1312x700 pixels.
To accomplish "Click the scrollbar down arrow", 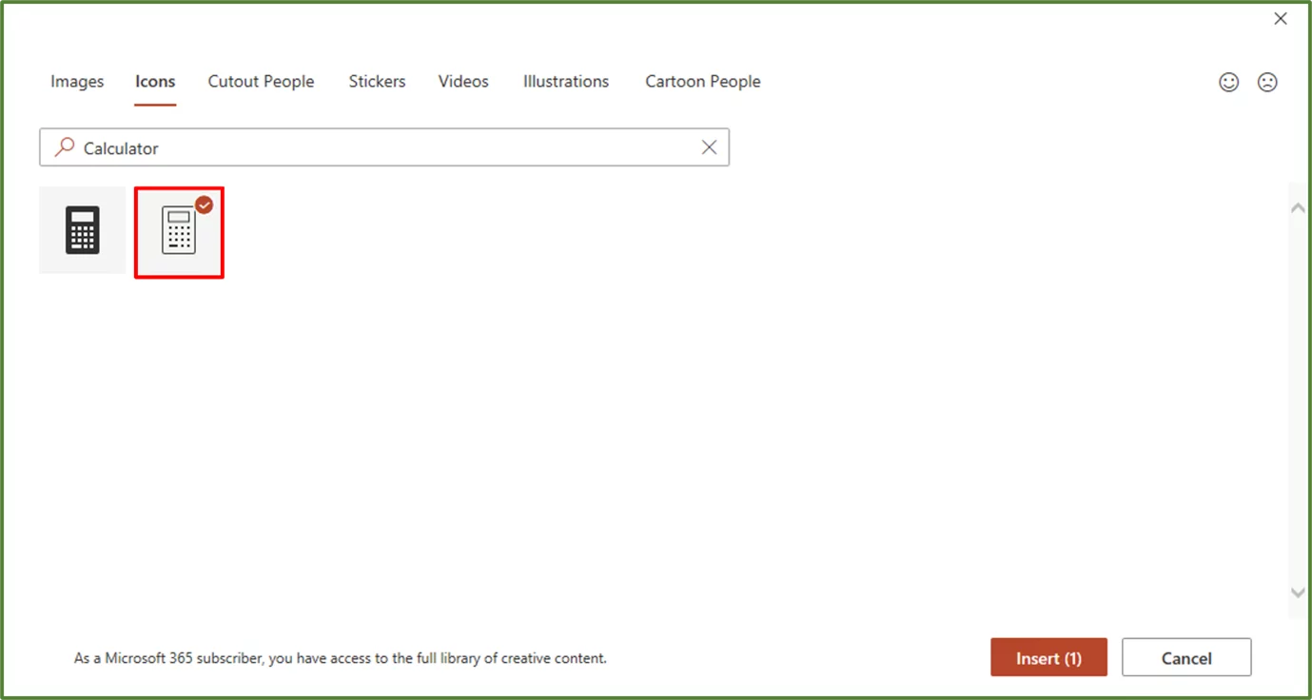I will click(1297, 593).
